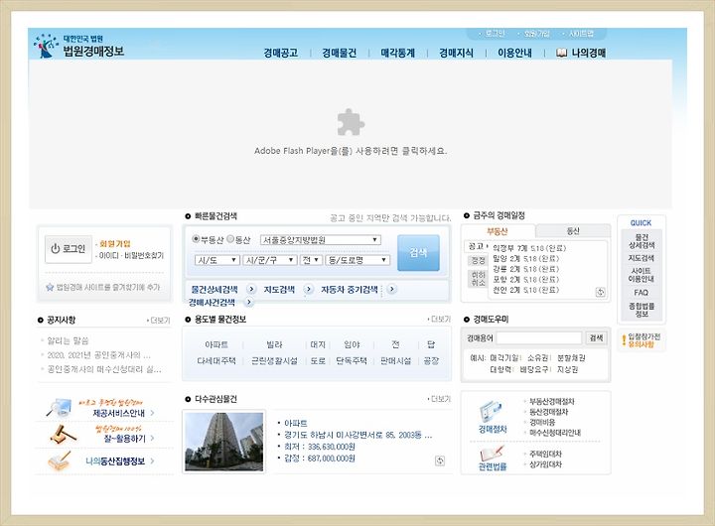The width and height of the screenshot is (715, 526).
Task: Open the 이용안내 menu
Action: [x=514, y=53]
